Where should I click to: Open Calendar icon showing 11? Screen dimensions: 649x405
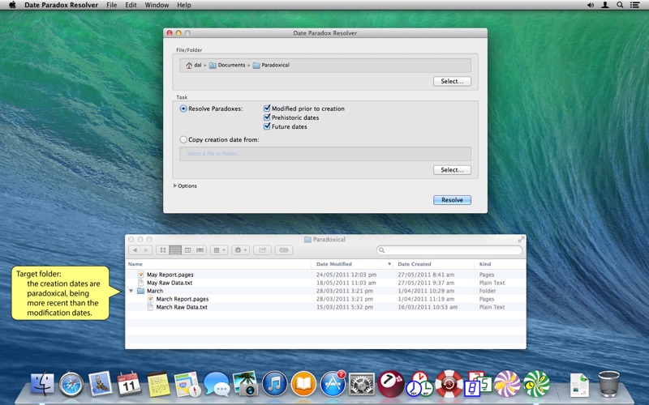coord(129,383)
